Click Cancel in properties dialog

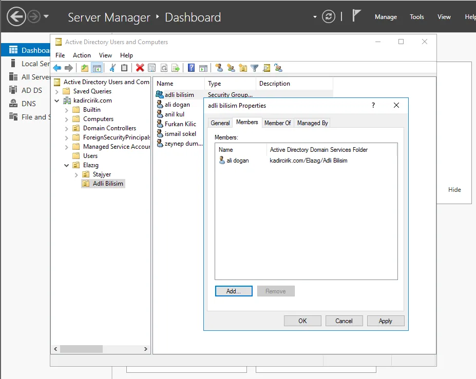pos(344,321)
